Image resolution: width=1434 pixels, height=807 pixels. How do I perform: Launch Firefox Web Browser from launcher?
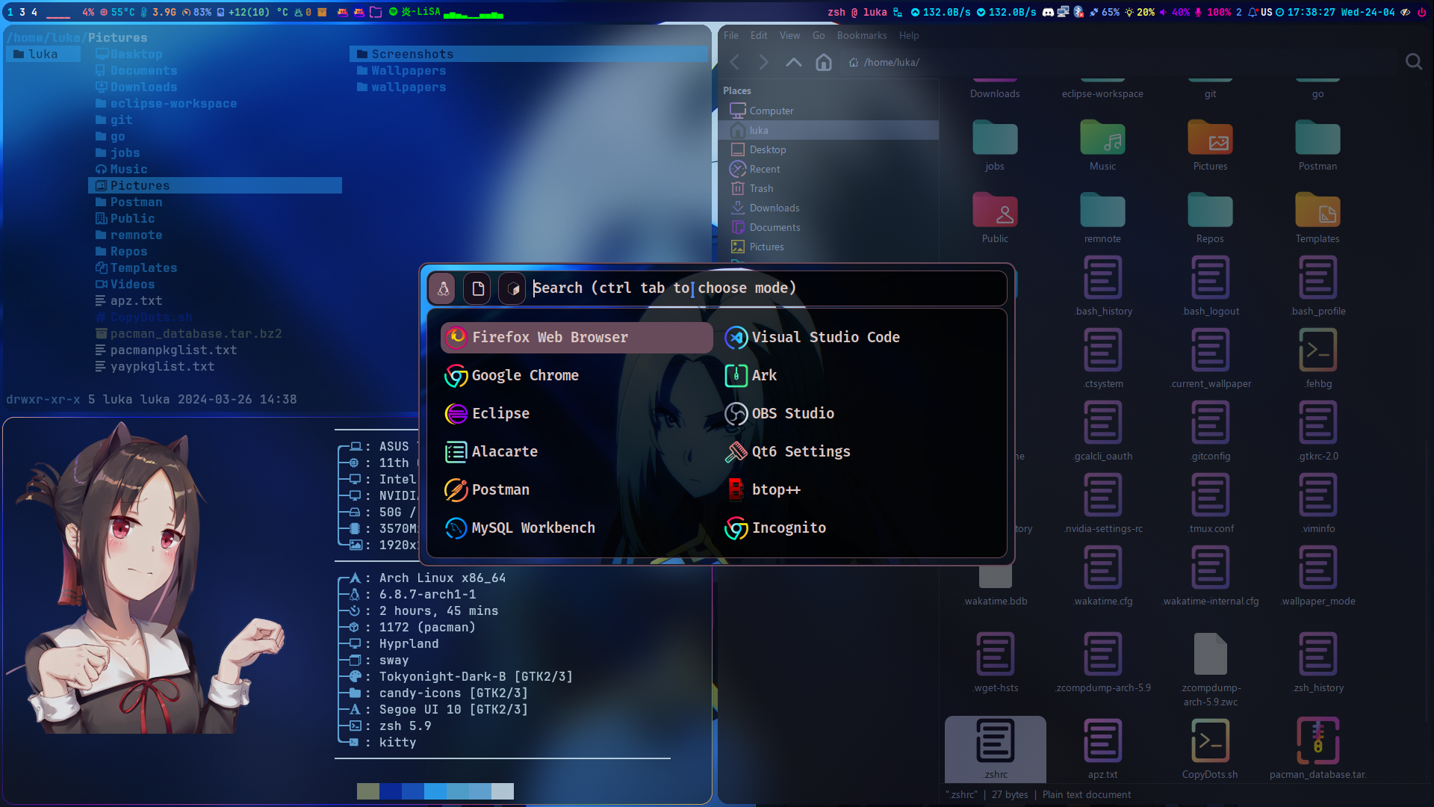click(x=577, y=338)
